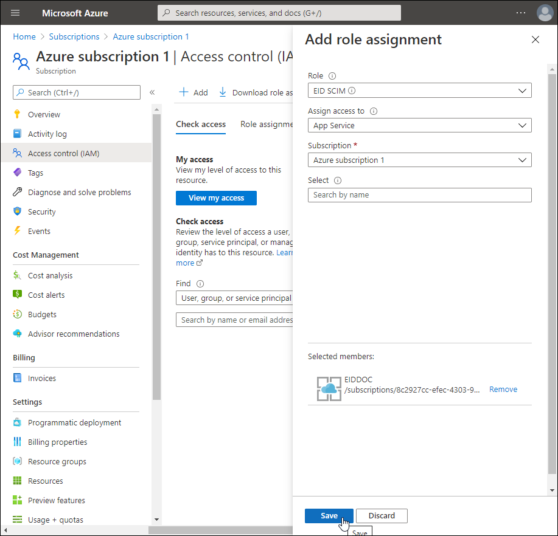Close the Add role assignment panel
The width and height of the screenshot is (558, 536).
tap(535, 40)
